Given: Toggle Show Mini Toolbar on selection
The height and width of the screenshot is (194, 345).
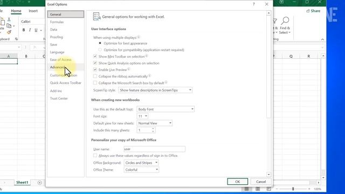Looking at the screenshot, I should [x=95, y=56].
